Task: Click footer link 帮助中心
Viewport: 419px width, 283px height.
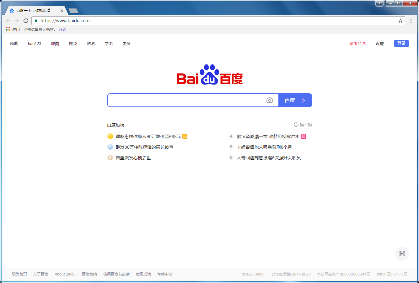Action: coord(165,274)
